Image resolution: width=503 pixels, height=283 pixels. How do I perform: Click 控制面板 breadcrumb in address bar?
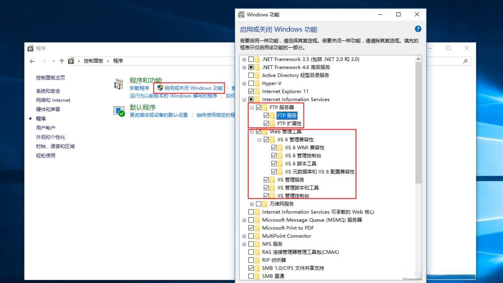pyautogui.click(x=93, y=61)
